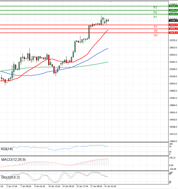Click the 3 Jan 17:16 time label
This screenshot has width=178, height=189.
(x=12, y=186)
